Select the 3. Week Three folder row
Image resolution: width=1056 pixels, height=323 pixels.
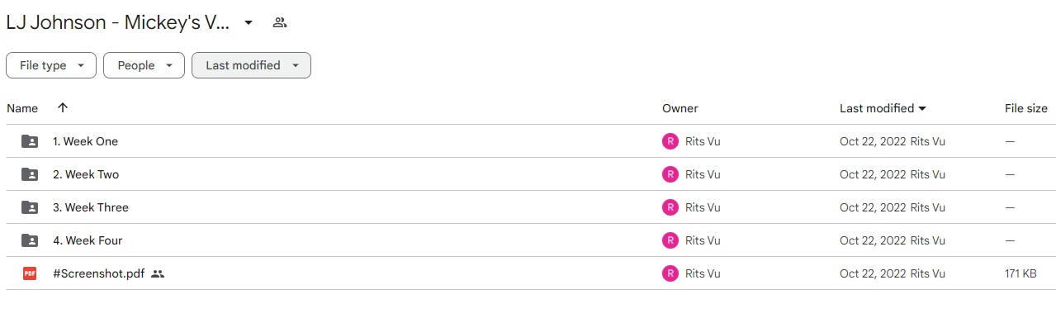click(x=528, y=207)
